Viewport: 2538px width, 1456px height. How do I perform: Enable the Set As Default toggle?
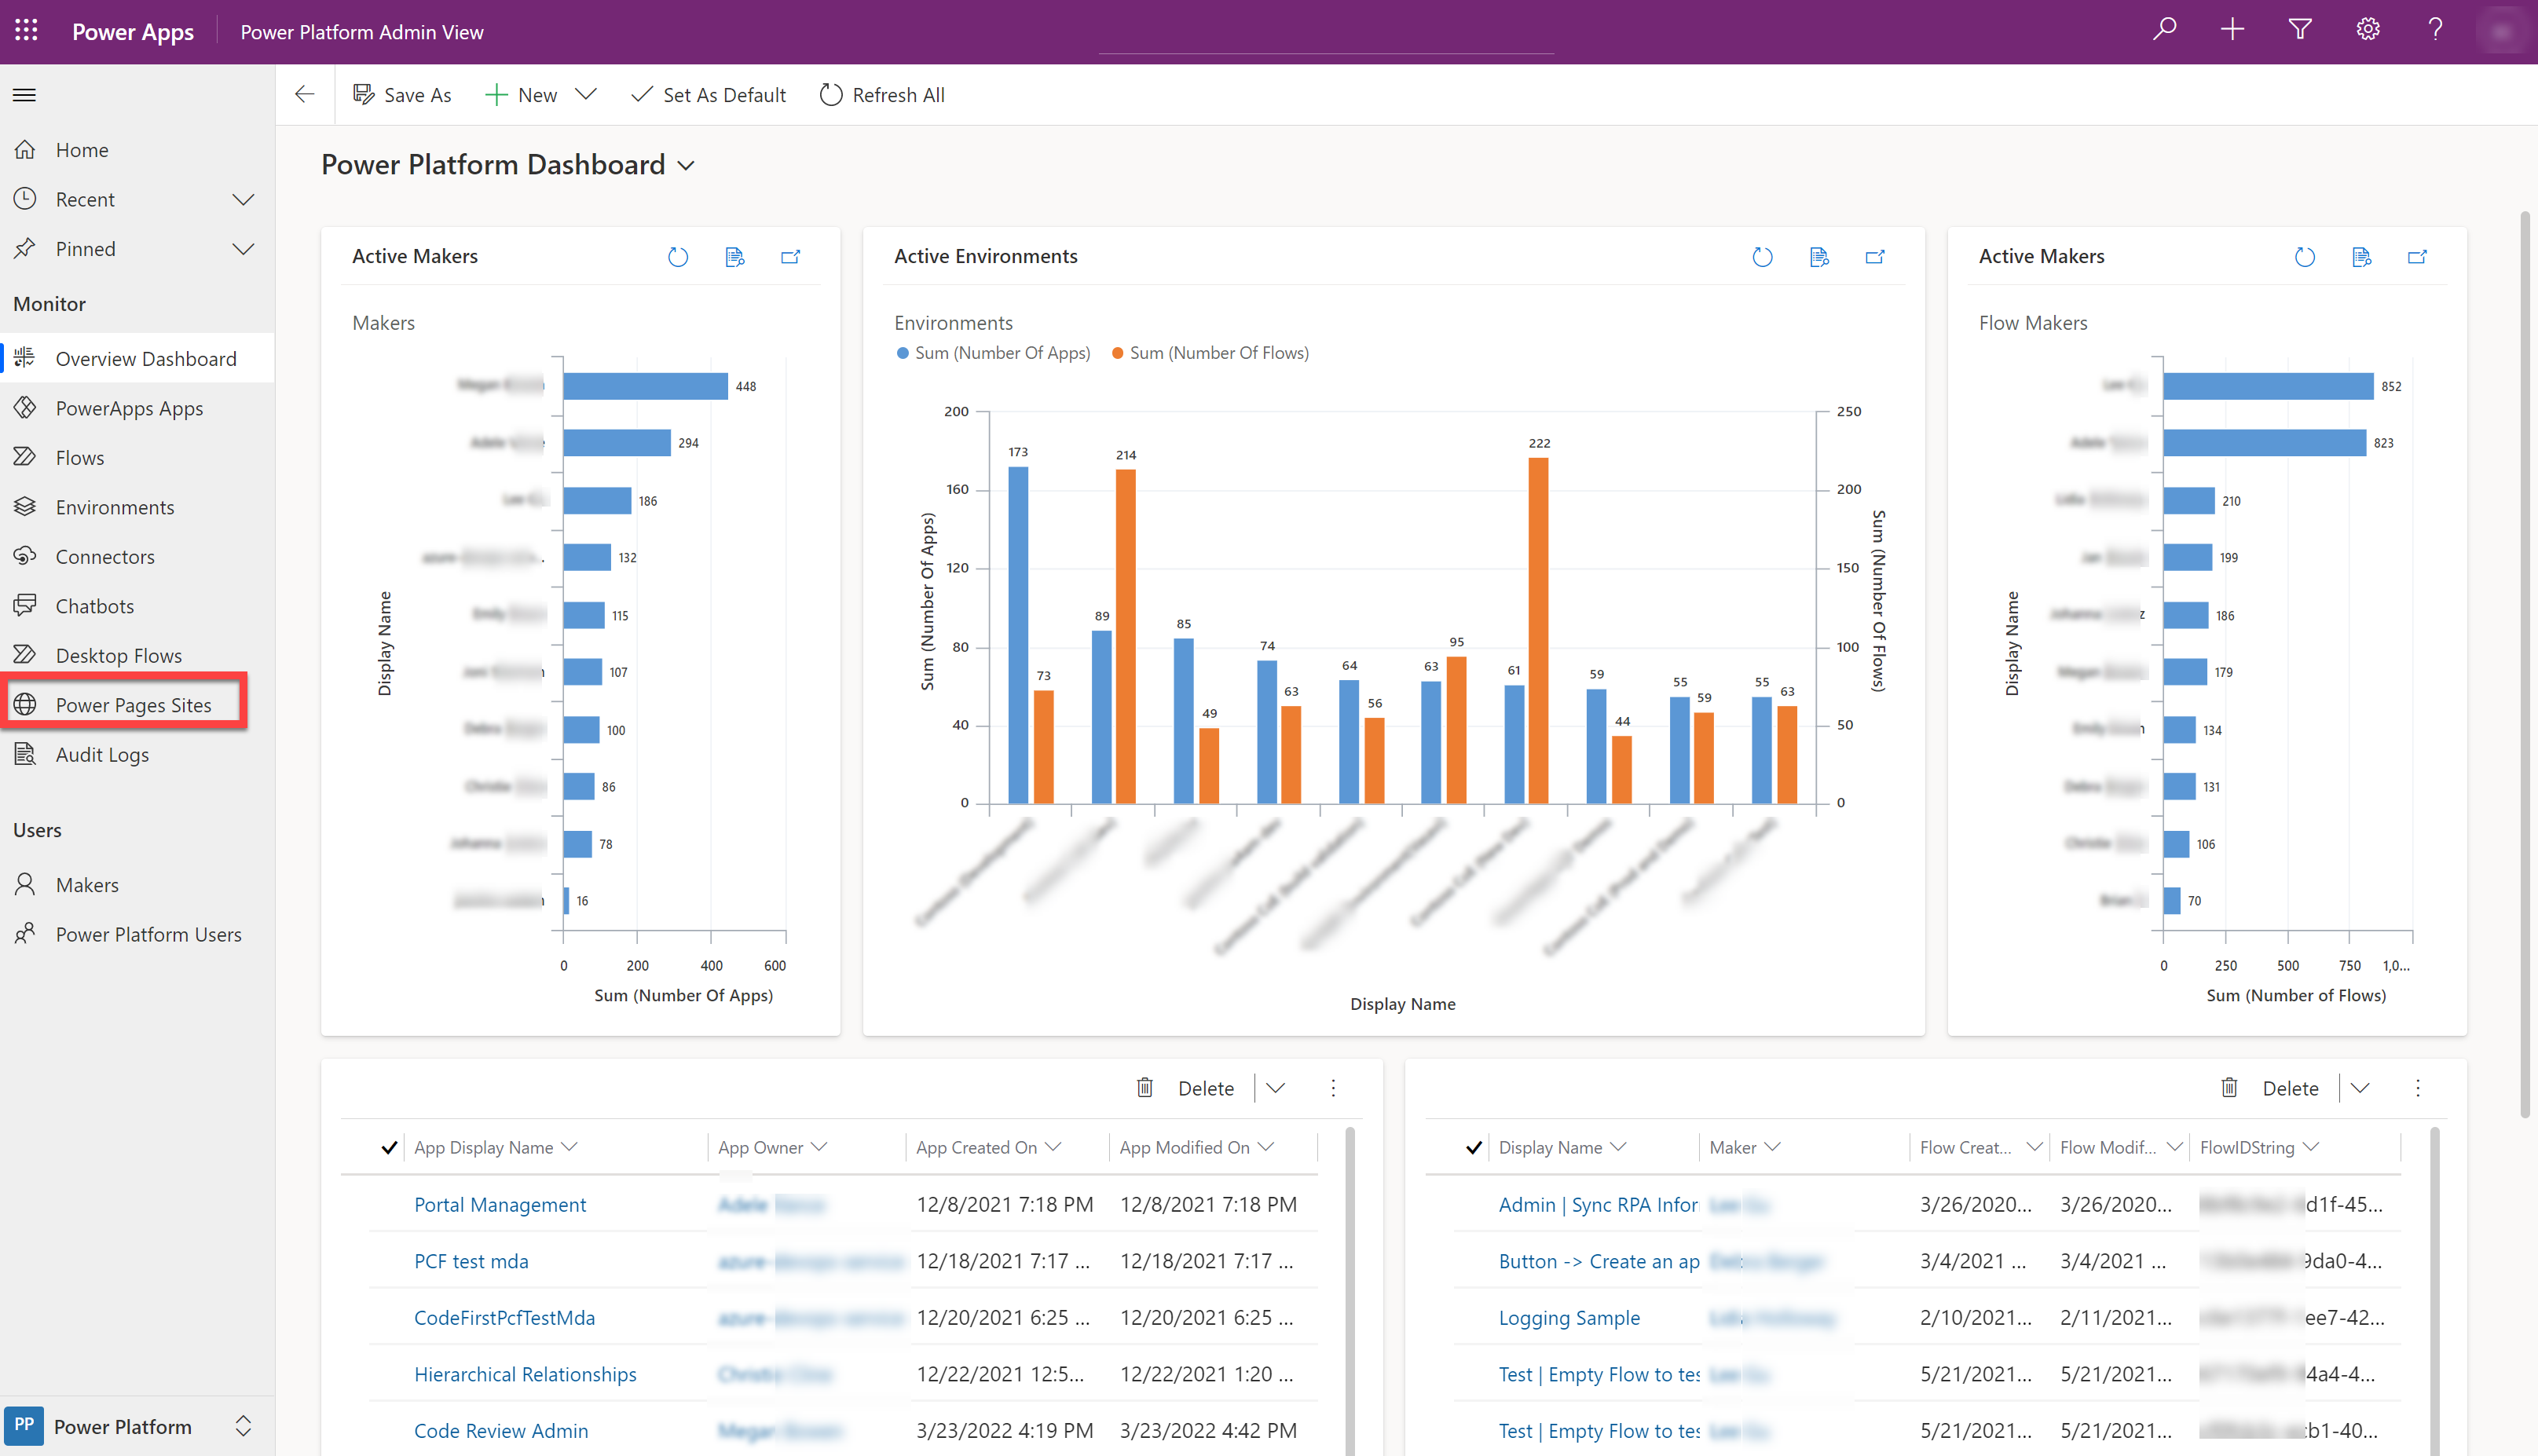click(x=709, y=94)
